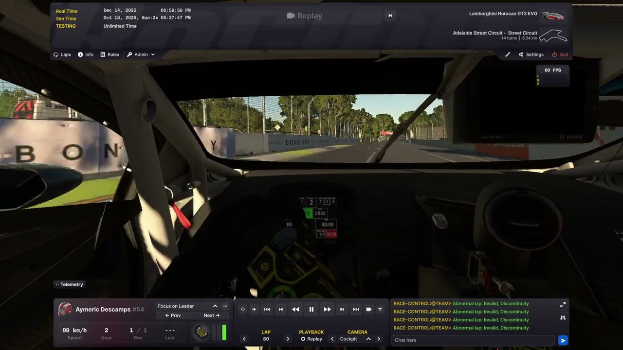Click Lamborghini Huracan GT3 EVO text
The height and width of the screenshot is (350, 623).
click(x=503, y=14)
